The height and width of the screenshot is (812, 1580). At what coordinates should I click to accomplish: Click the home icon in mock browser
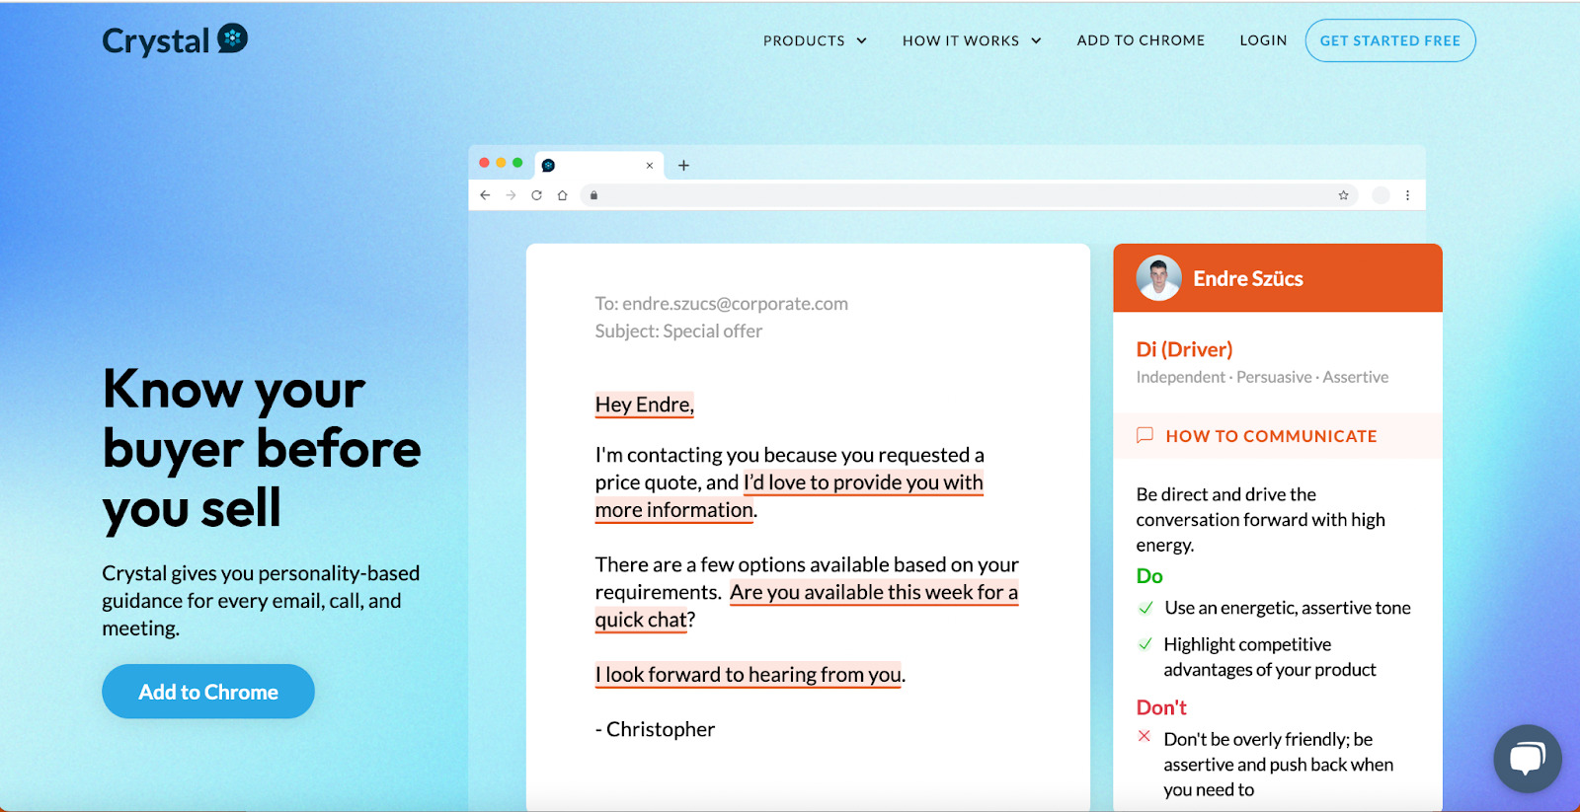pyautogui.click(x=562, y=195)
